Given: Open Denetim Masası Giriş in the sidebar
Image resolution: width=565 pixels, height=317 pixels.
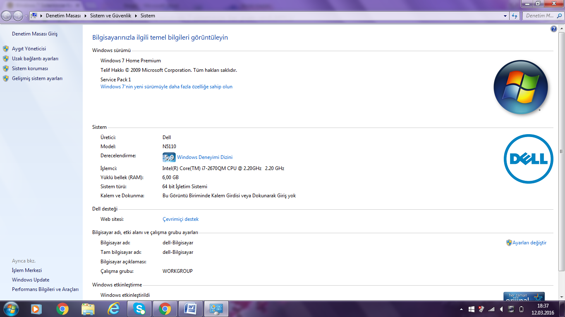Looking at the screenshot, I should [x=35, y=34].
